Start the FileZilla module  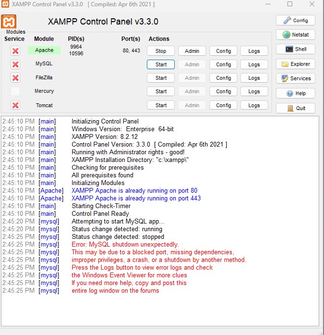pos(161,78)
